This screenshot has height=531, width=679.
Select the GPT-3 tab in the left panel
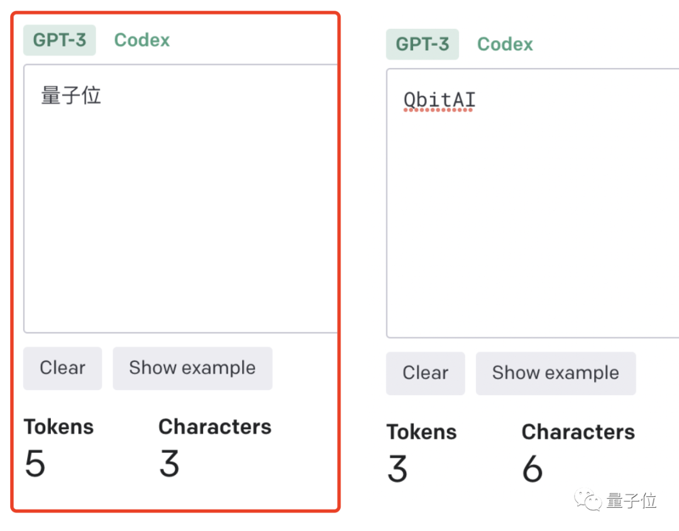click(60, 40)
